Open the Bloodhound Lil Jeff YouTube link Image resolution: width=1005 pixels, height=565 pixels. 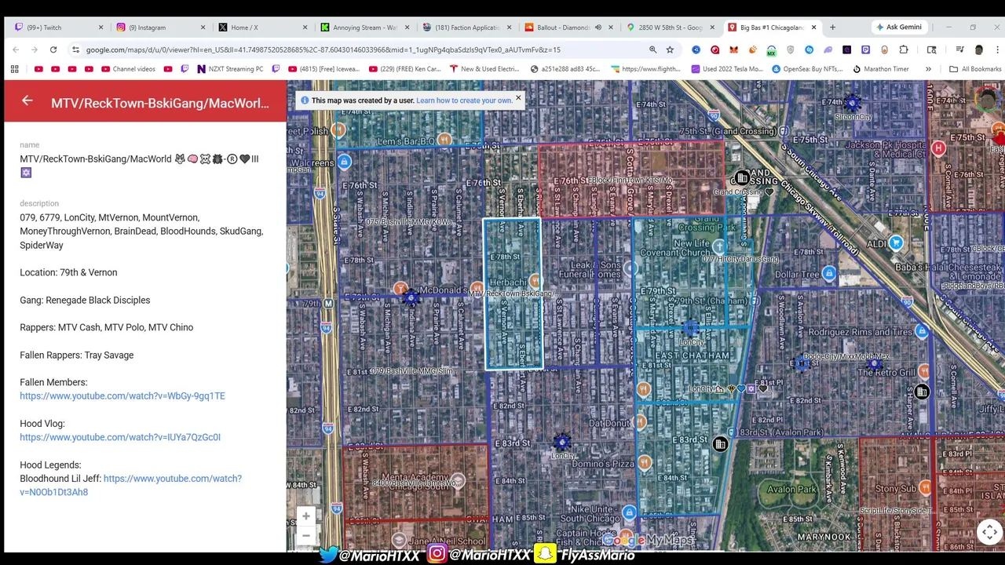coord(130,485)
